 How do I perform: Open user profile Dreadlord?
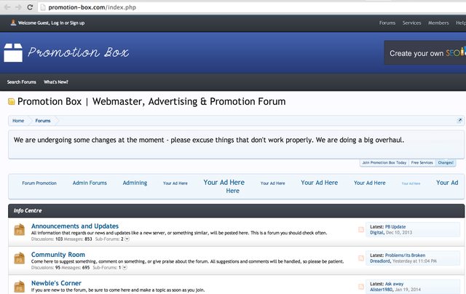pos(380,261)
